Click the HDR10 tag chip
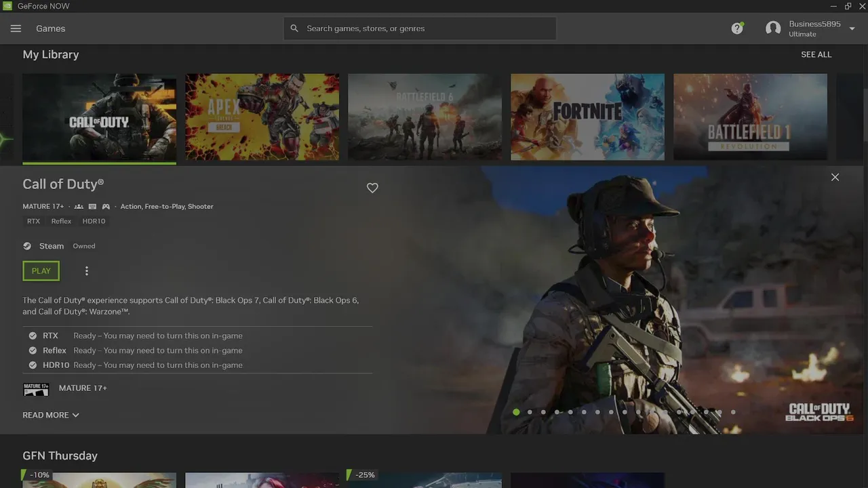868x488 pixels. (x=94, y=221)
